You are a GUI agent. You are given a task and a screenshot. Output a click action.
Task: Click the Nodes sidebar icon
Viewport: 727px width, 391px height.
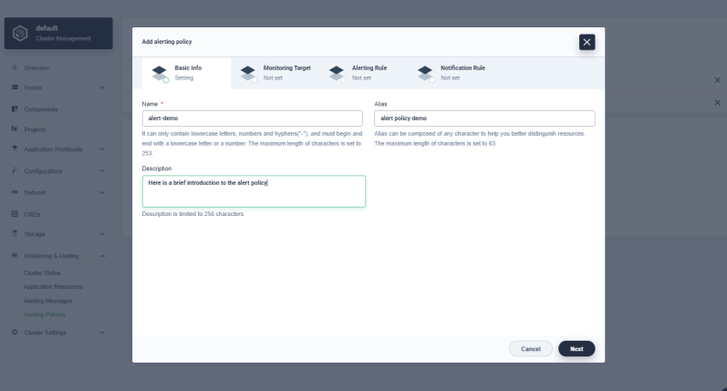click(15, 87)
